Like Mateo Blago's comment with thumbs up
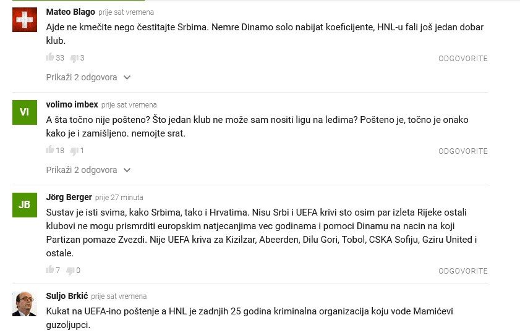 pyautogui.click(x=50, y=57)
